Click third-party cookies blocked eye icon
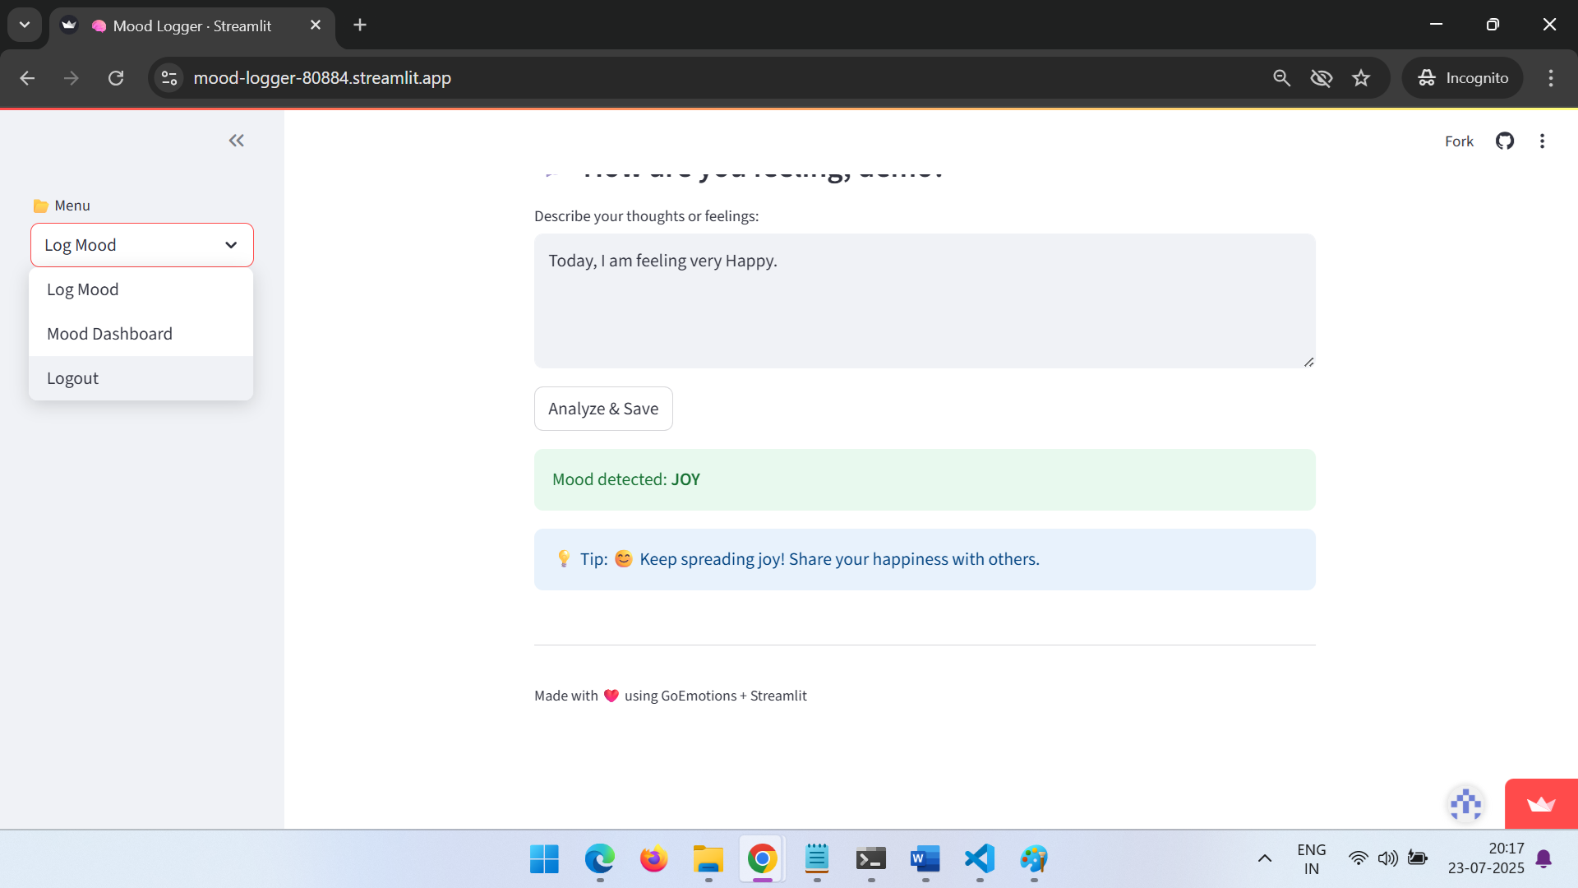 tap(1321, 78)
